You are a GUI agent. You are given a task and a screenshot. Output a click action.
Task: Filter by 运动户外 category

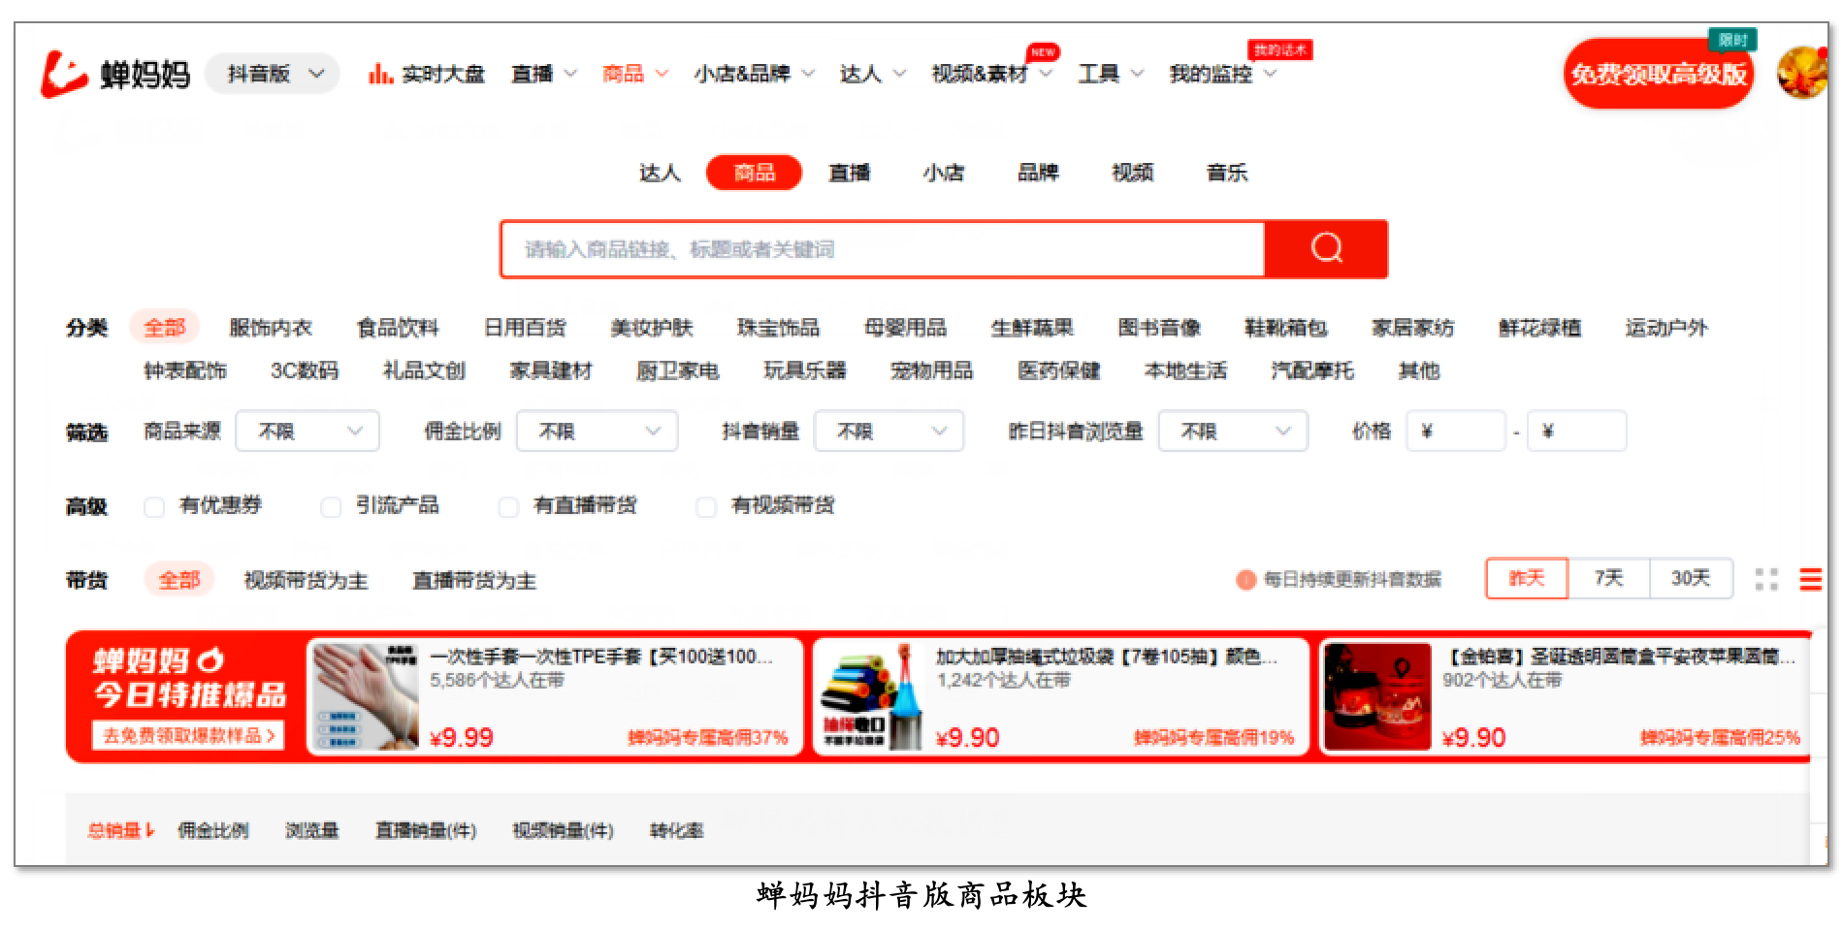tap(1666, 328)
